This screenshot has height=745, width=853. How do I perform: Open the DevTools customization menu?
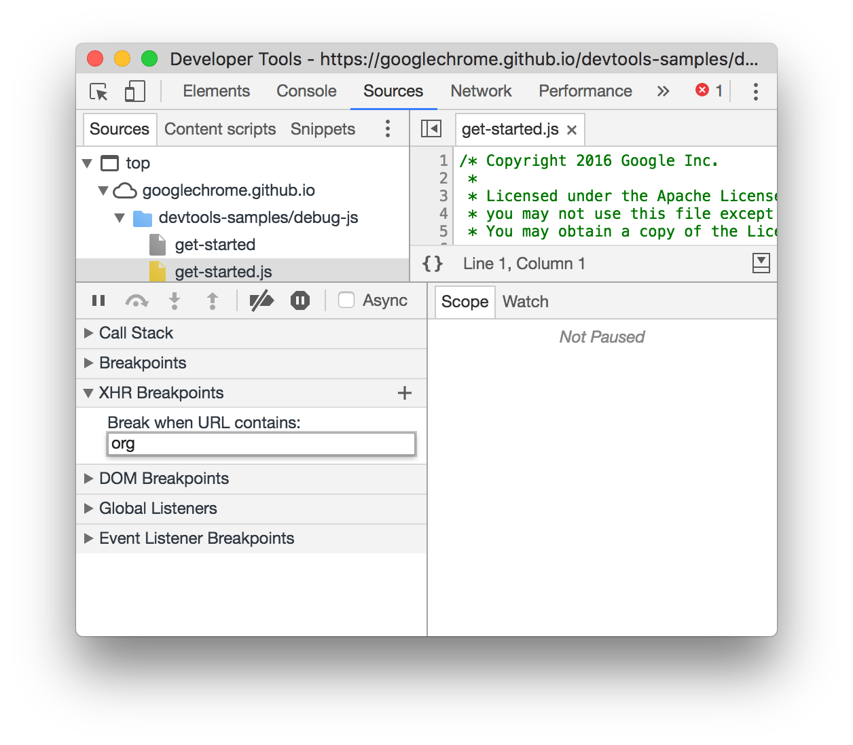pyautogui.click(x=755, y=91)
